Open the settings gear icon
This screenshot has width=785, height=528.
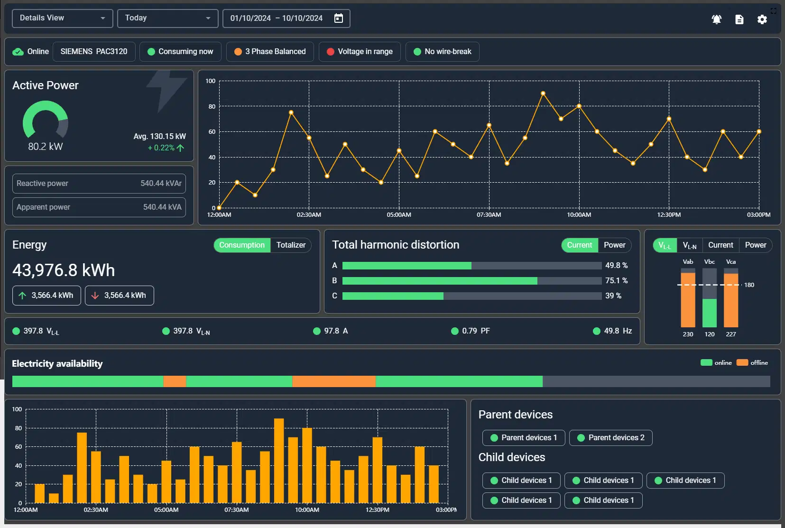(762, 19)
